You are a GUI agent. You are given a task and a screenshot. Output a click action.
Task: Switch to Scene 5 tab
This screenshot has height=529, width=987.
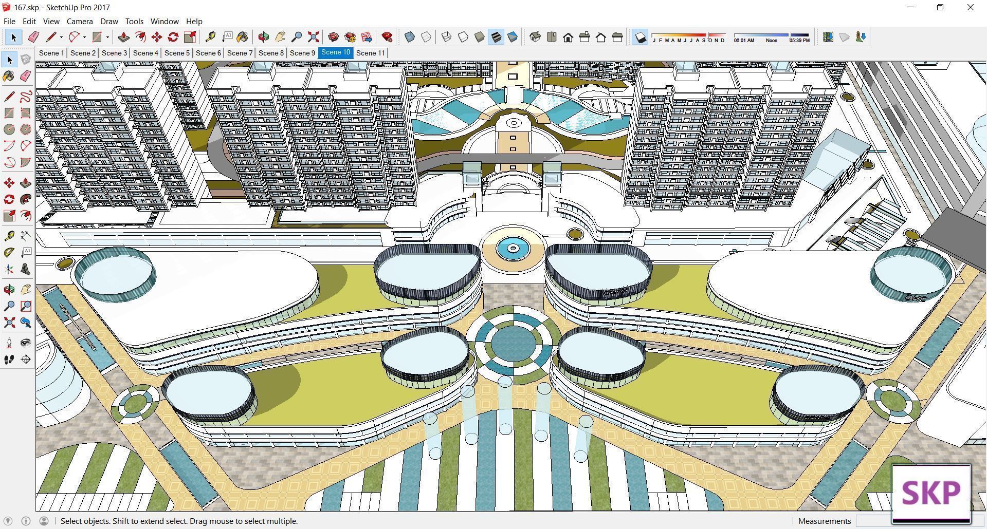(x=177, y=53)
